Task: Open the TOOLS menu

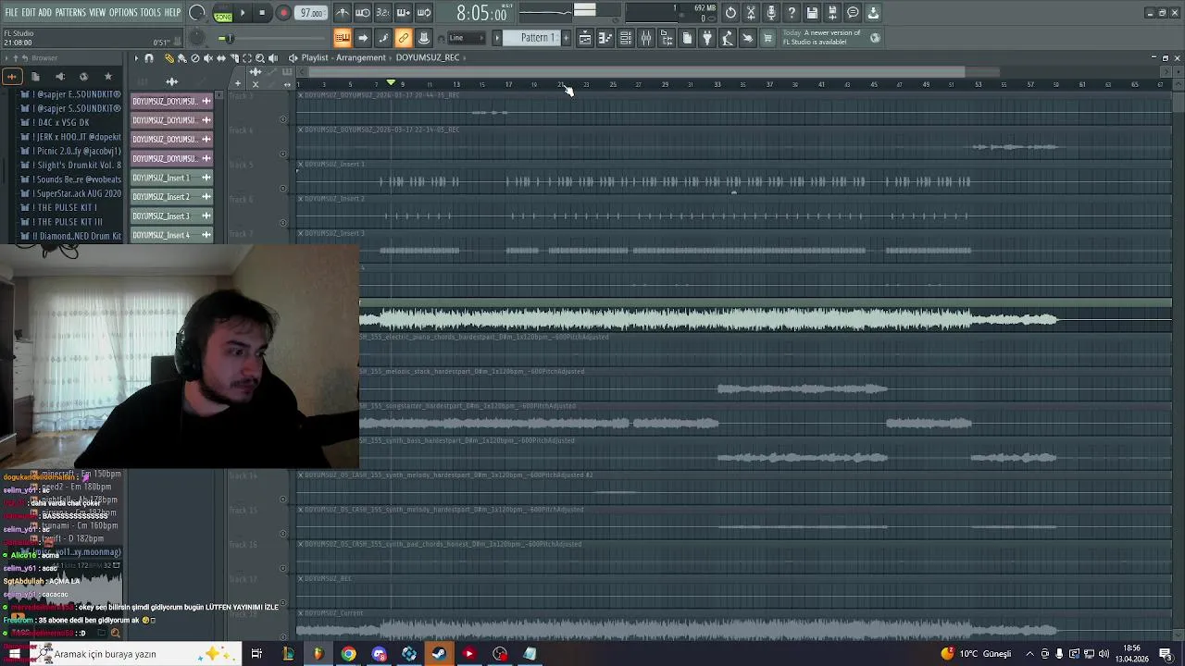Action: 151,13
